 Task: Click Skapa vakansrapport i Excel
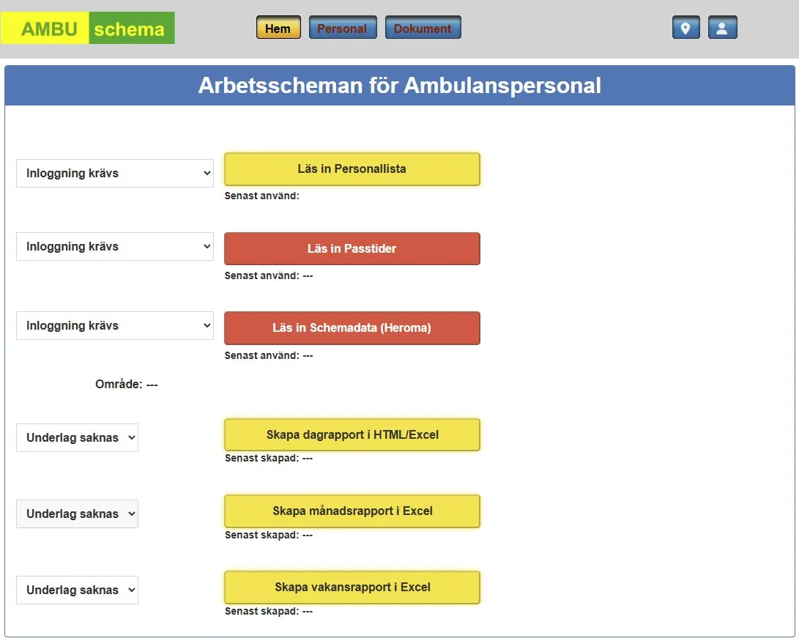tap(352, 588)
